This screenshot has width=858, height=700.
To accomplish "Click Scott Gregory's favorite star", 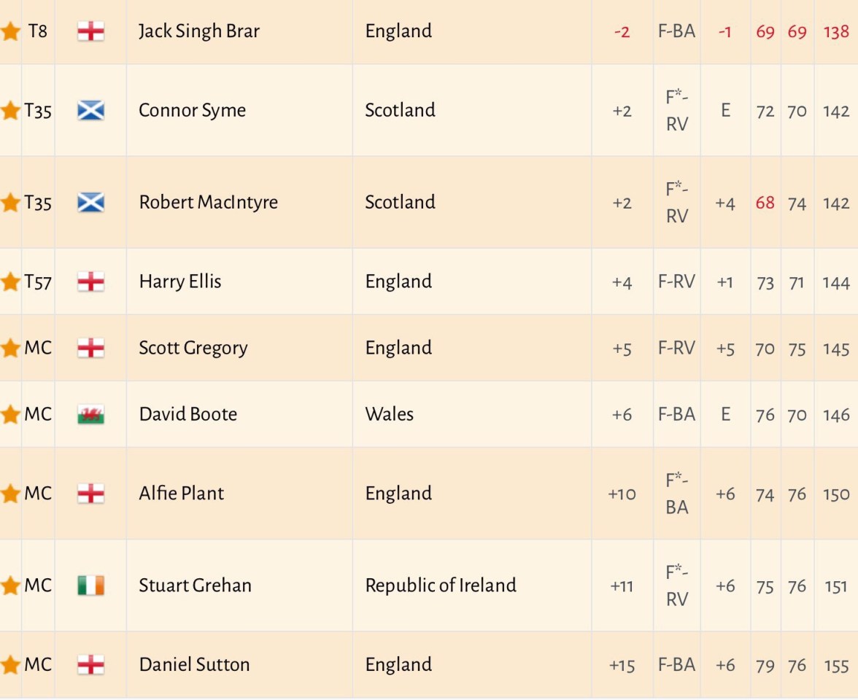I will click(x=10, y=349).
